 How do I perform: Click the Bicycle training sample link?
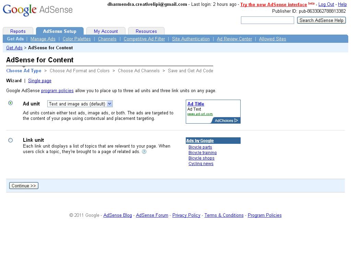point(202,152)
